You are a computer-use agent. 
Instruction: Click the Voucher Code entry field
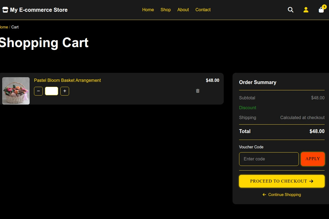point(269,159)
